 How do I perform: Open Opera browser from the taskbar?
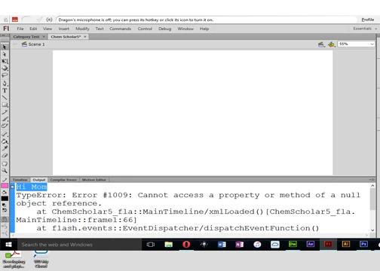pyautogui.click(x=186, y=245)
